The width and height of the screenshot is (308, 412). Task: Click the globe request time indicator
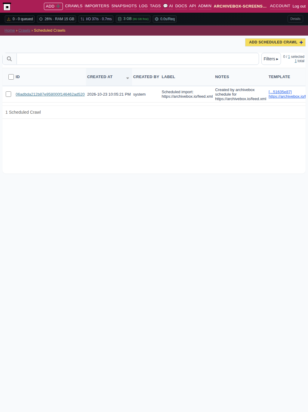(165, 19)
